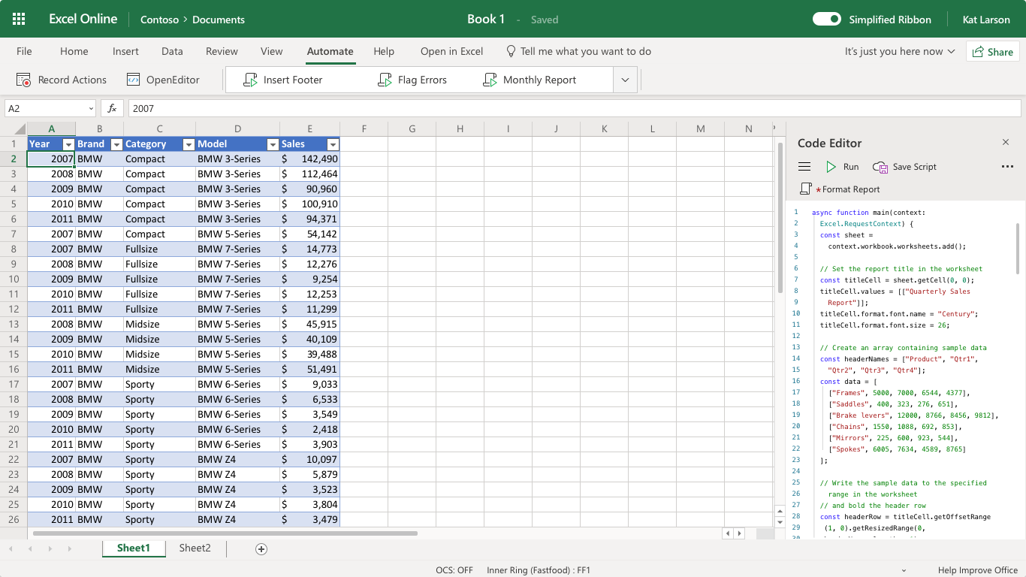Open the app launcher waffle icon

19,20
